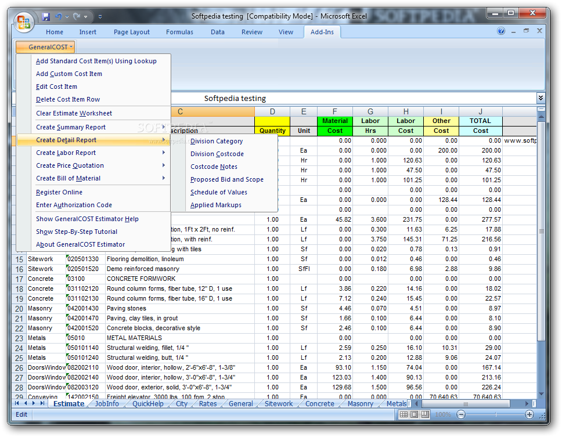Image resolution: width=562 pixels, height=437 pixels.
Task: Choose Clear Estimate Worksheet
Action: 74,113
